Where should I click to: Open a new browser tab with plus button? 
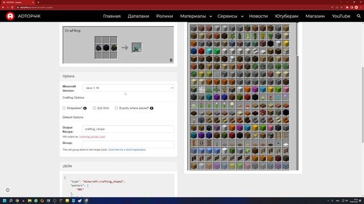coord(38,2)
